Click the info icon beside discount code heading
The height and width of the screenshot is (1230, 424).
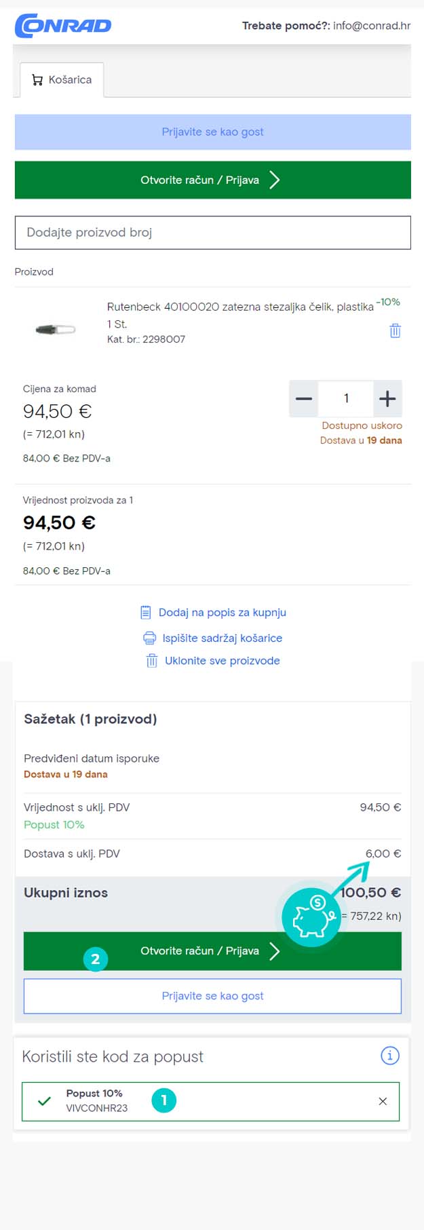click(x=390, y=1055)
